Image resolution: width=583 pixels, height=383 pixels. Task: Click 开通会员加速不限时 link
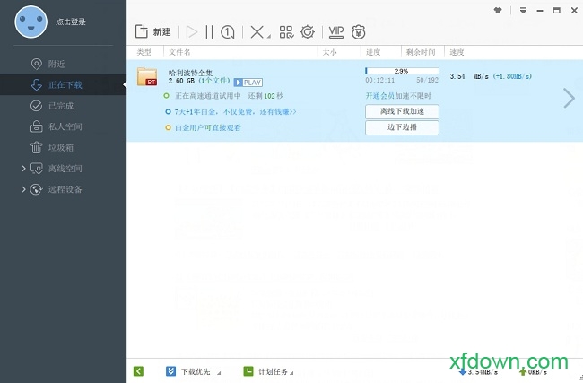pos(398,96)
